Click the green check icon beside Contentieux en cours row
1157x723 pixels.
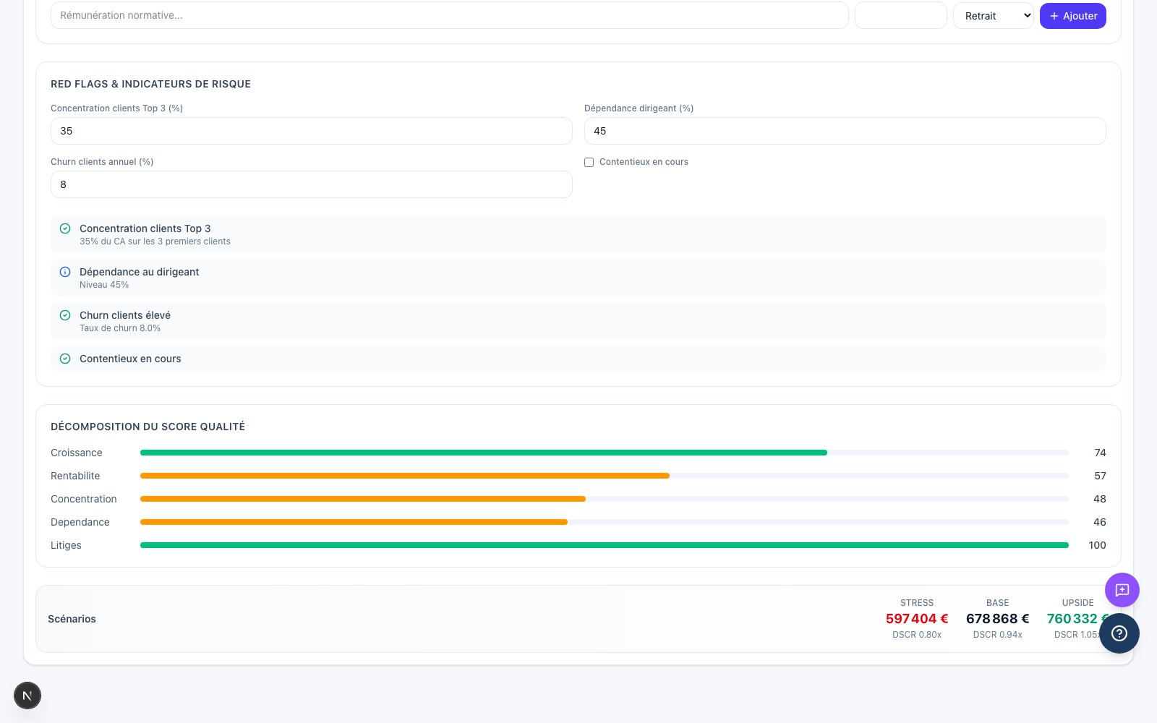(65, 359)
